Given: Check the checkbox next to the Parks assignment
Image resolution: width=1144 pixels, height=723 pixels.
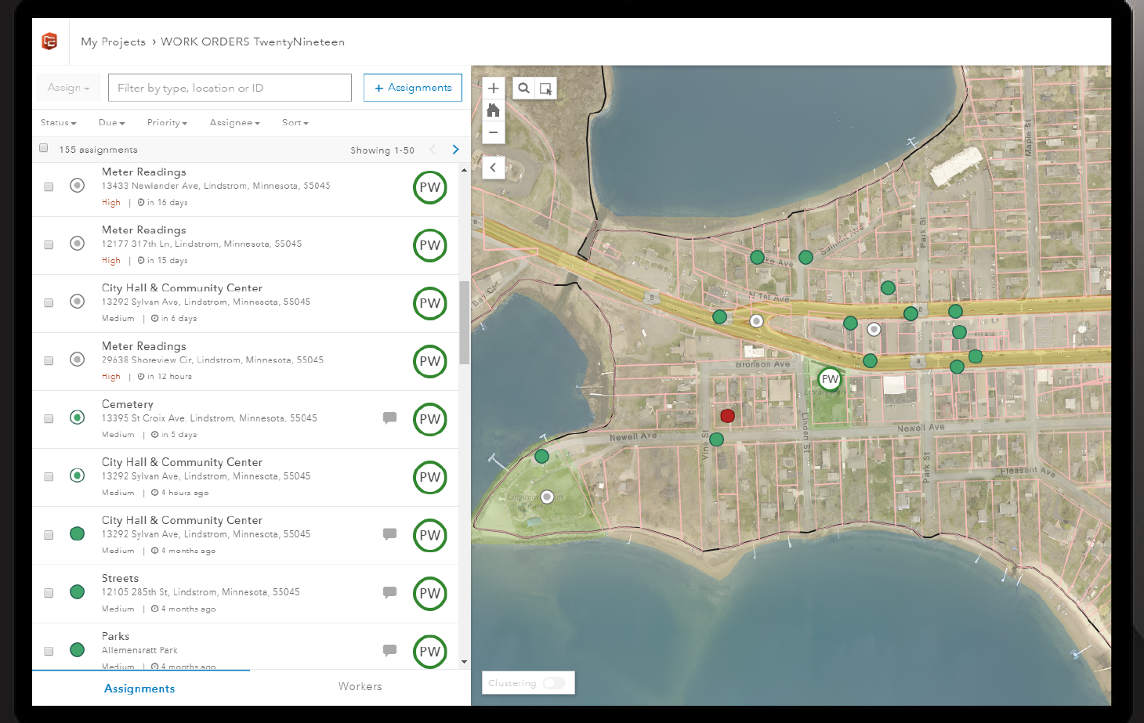Looking at the screenshot, I should [x=48, y=649].
